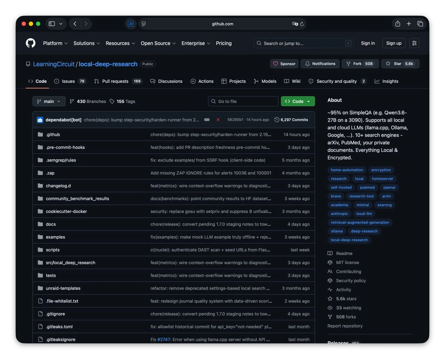The width and height of the screenshot is (445, 359).
Task: Open GitHub appearance settings icon
Action: point(414,43)
